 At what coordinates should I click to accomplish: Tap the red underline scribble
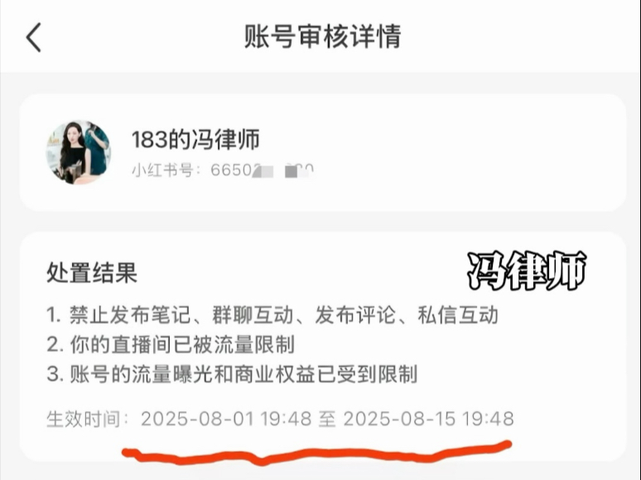click(x=317, y=454)
